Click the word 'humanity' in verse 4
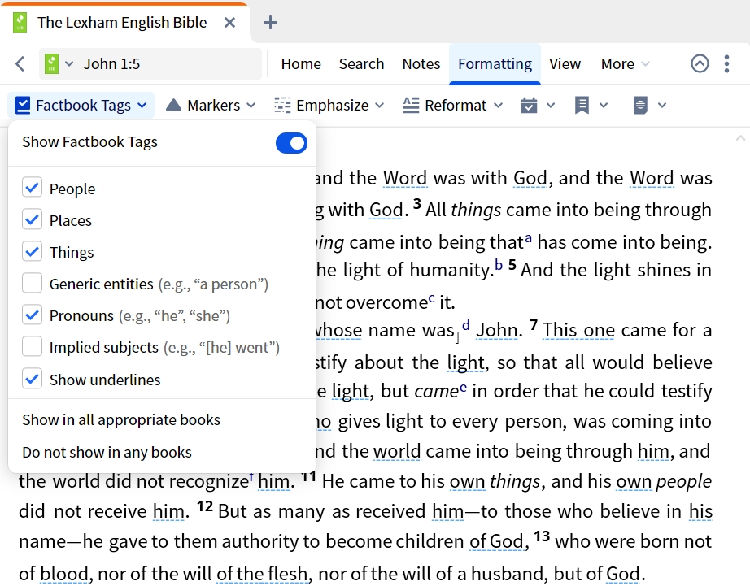This screenshot has height=586, width=750. (451, 270)
